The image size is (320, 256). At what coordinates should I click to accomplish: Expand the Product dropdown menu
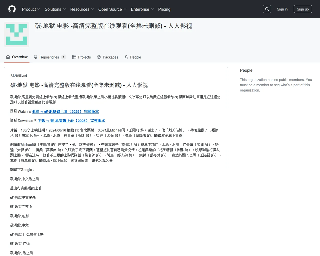click(31, 9)
